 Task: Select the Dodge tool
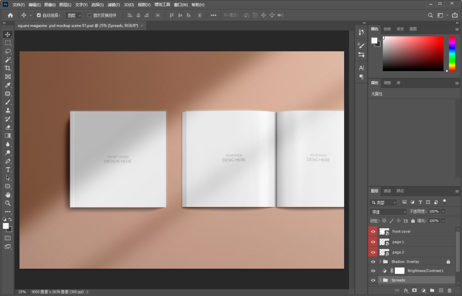[x=8, y=153]
